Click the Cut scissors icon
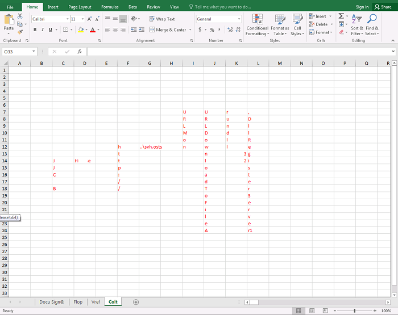 click(x=20, y=16)
